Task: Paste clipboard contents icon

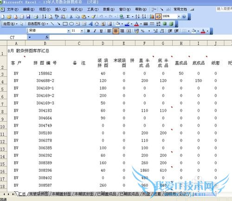Action: (x=84, y=16)
